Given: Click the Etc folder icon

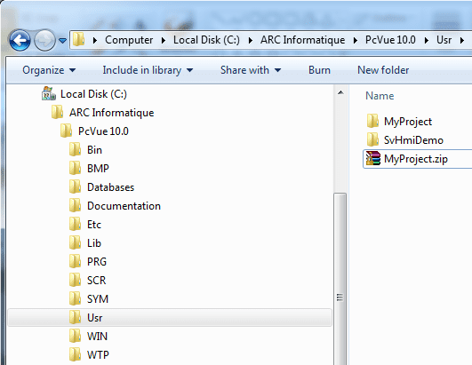Looking at the screenshot, I should [x=75, y=224].
